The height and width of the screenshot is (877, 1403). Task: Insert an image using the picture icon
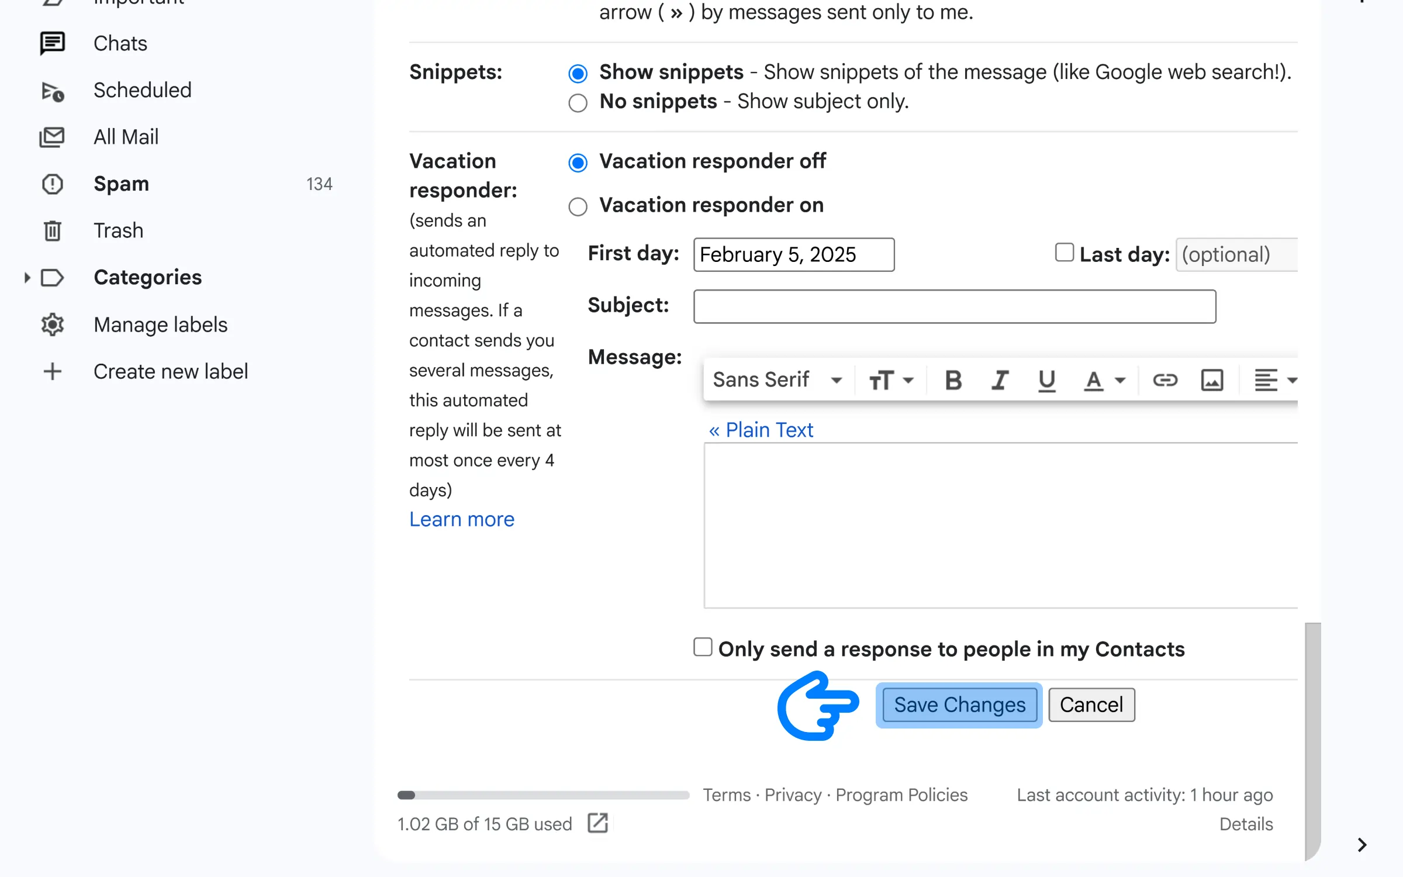point(1212,380)
